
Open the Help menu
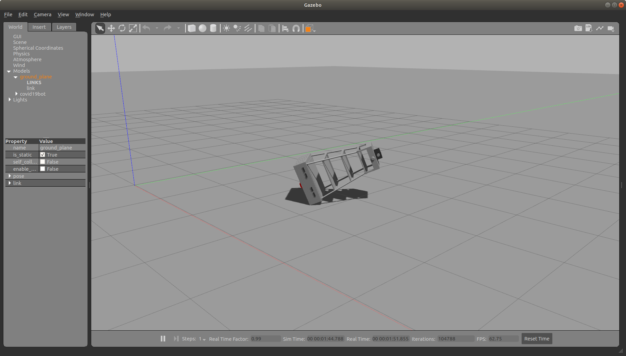tap(105, 15)
